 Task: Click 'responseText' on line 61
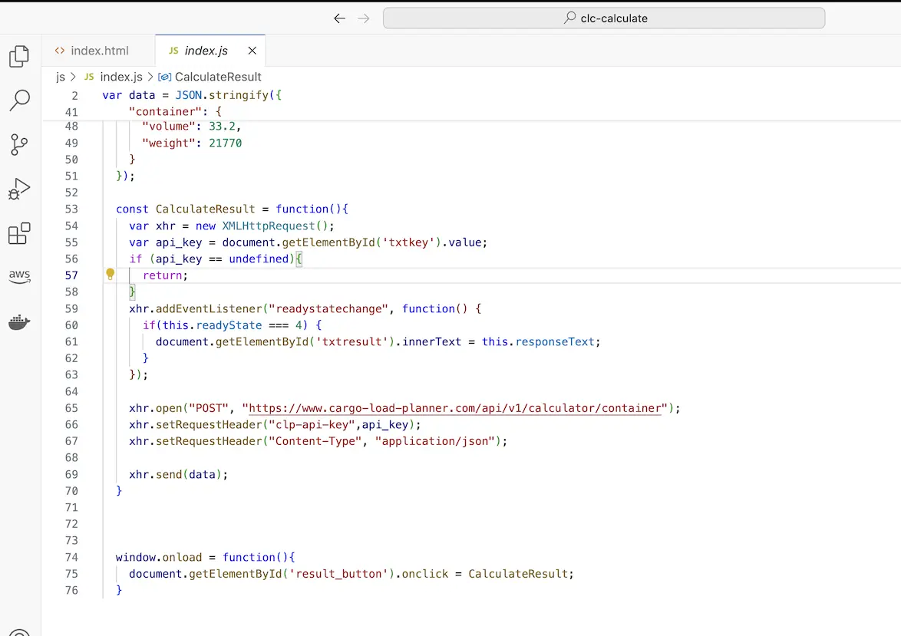(555, 342)
